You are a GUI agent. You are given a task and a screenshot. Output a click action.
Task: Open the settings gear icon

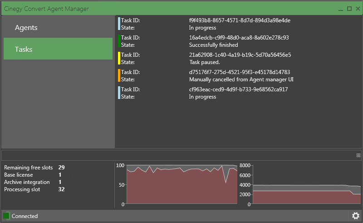click(356, 216)
